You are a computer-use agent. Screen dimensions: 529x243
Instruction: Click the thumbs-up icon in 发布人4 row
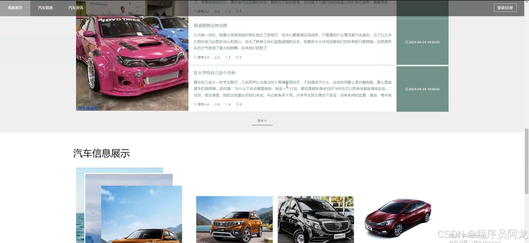tap(216, 104)
